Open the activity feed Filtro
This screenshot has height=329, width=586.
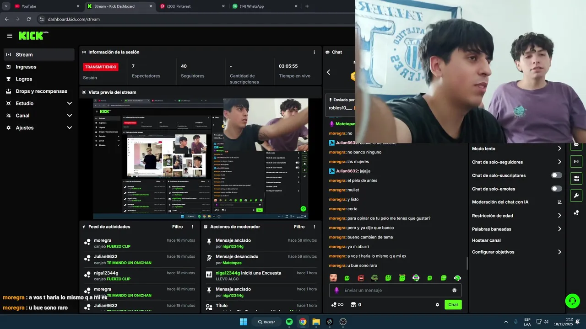point(177,227)
